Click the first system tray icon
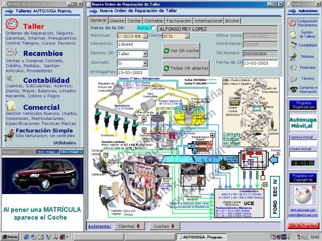The width and height of the screenshot is (322, 241). (x=273, y=237)
